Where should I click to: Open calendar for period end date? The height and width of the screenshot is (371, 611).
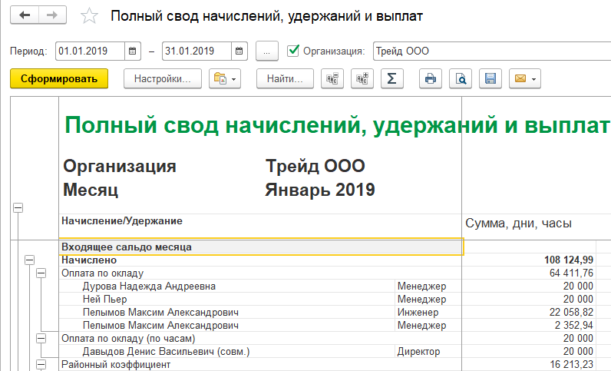point(239,51)
